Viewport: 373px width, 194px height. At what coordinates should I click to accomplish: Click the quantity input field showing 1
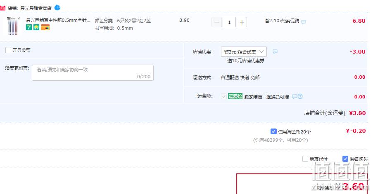[x=229, y=22]
